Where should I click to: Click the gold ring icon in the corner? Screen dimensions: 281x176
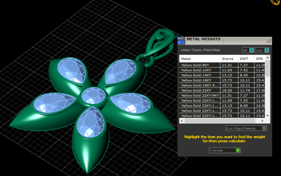click(x=276, y=2)
